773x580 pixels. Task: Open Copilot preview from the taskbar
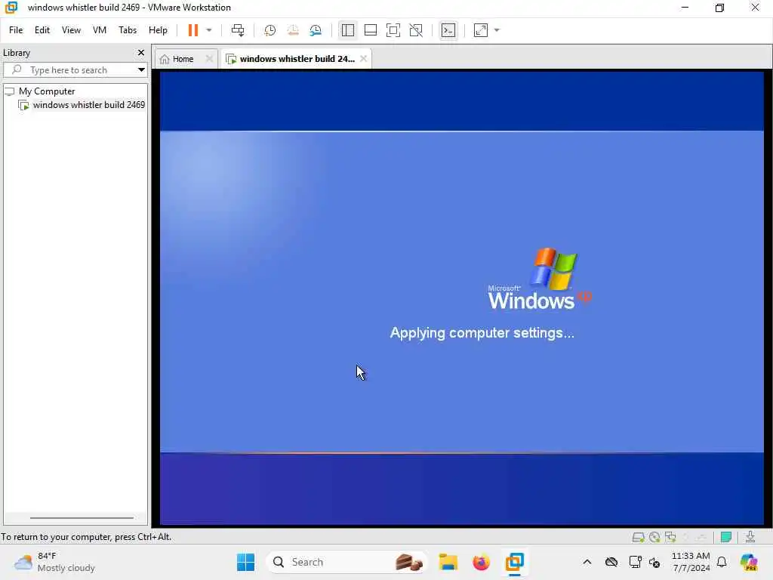[x=749, y=562]
